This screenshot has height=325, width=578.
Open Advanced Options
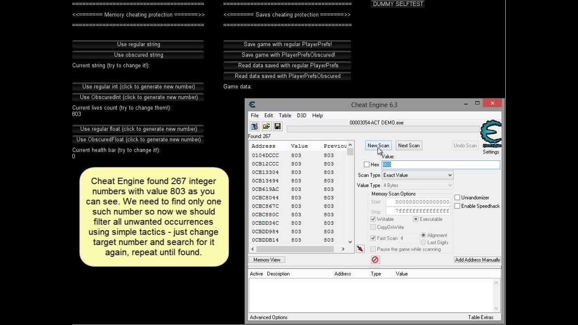269,317
